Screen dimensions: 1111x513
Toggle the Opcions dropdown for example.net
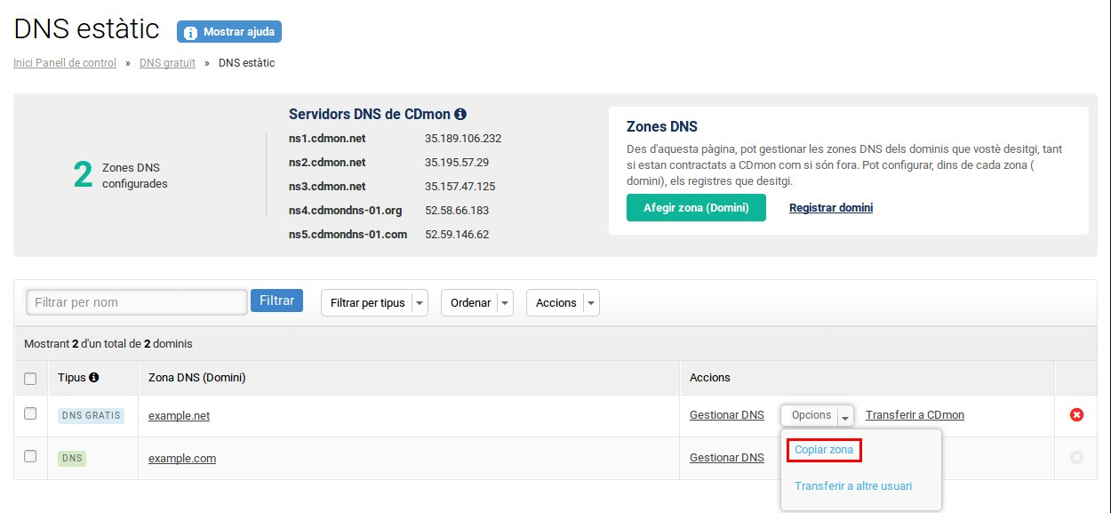pyautogui.click(x=818, y=415)
